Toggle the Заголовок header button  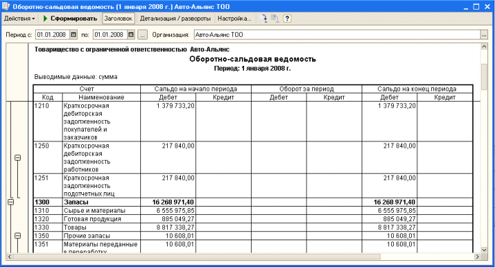click(118, 19)
